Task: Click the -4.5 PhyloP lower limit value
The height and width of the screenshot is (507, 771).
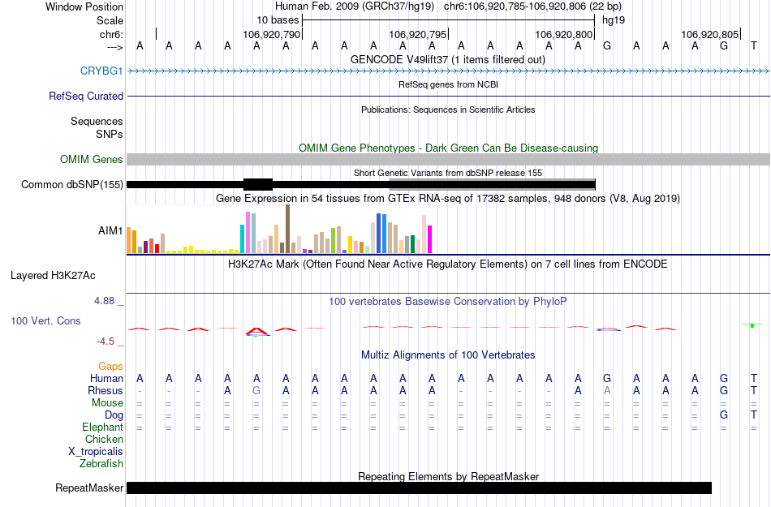Action: click(106, 341)
